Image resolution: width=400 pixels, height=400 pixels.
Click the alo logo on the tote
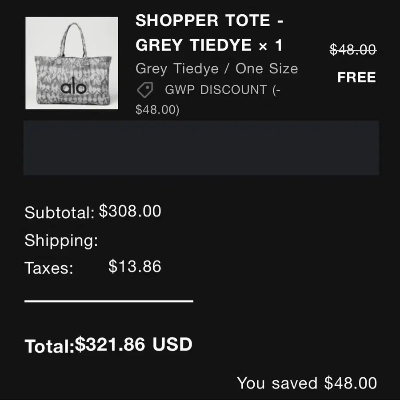pos(74,87)
